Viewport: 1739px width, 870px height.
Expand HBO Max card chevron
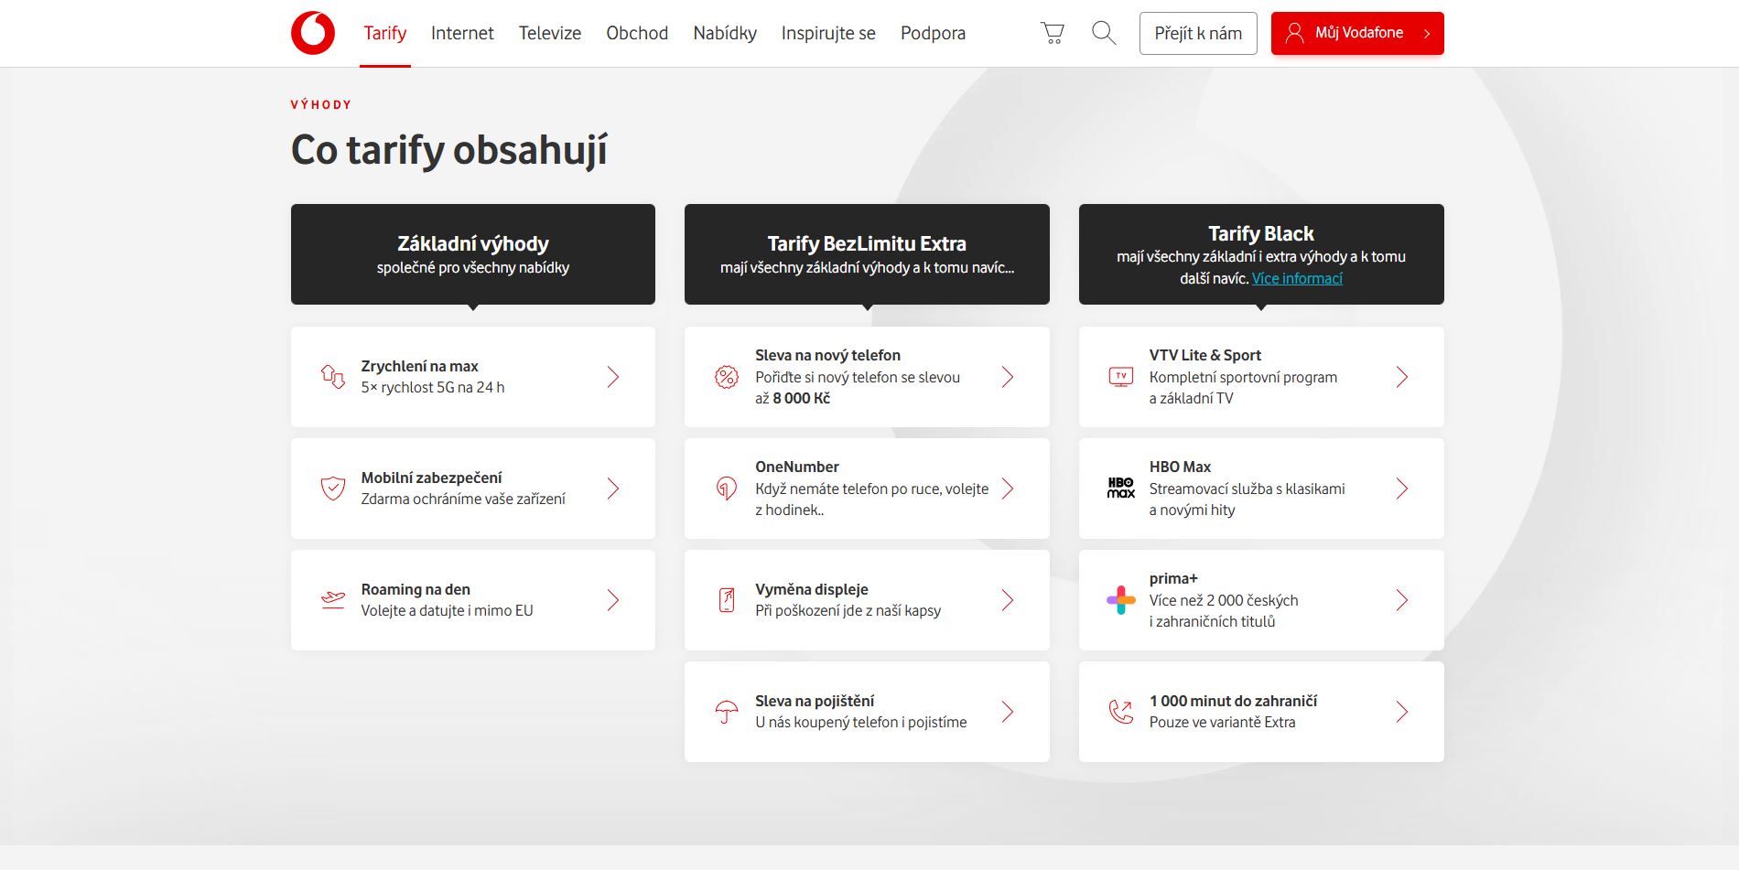[x=1402, y=488]
